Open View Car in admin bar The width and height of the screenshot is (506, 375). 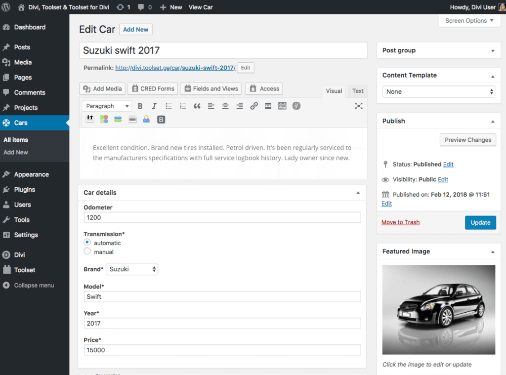pos(201,7)
